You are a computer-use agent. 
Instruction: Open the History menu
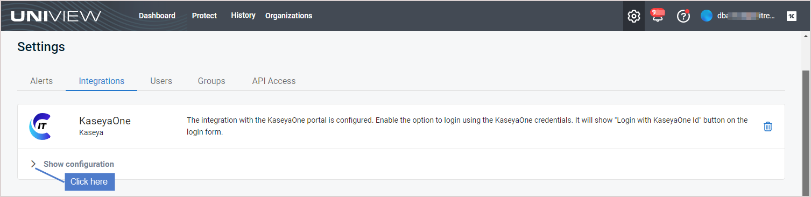tap(243, 15)
